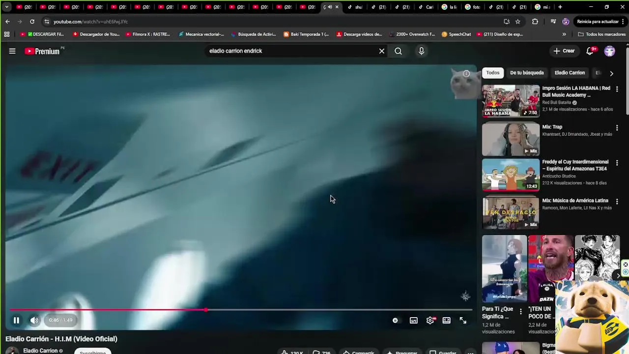Switch to the Google 'la li' tab
Image resolution: width=629 pixels, height=354 pixels.
(x=449, y=7)
